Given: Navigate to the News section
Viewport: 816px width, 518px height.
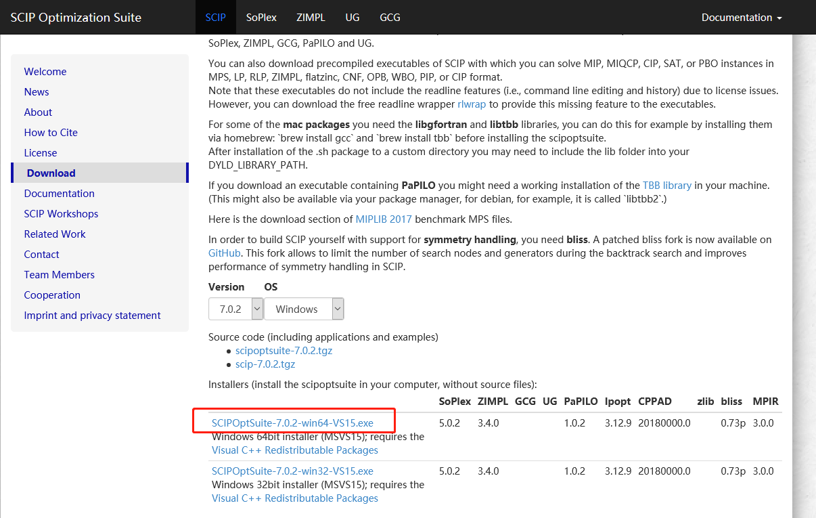Looking at the screenshot, I should (36, 91).
